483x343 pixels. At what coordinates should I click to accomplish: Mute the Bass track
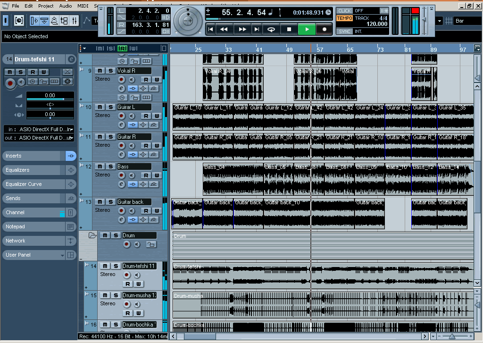(x=100, y=166)
